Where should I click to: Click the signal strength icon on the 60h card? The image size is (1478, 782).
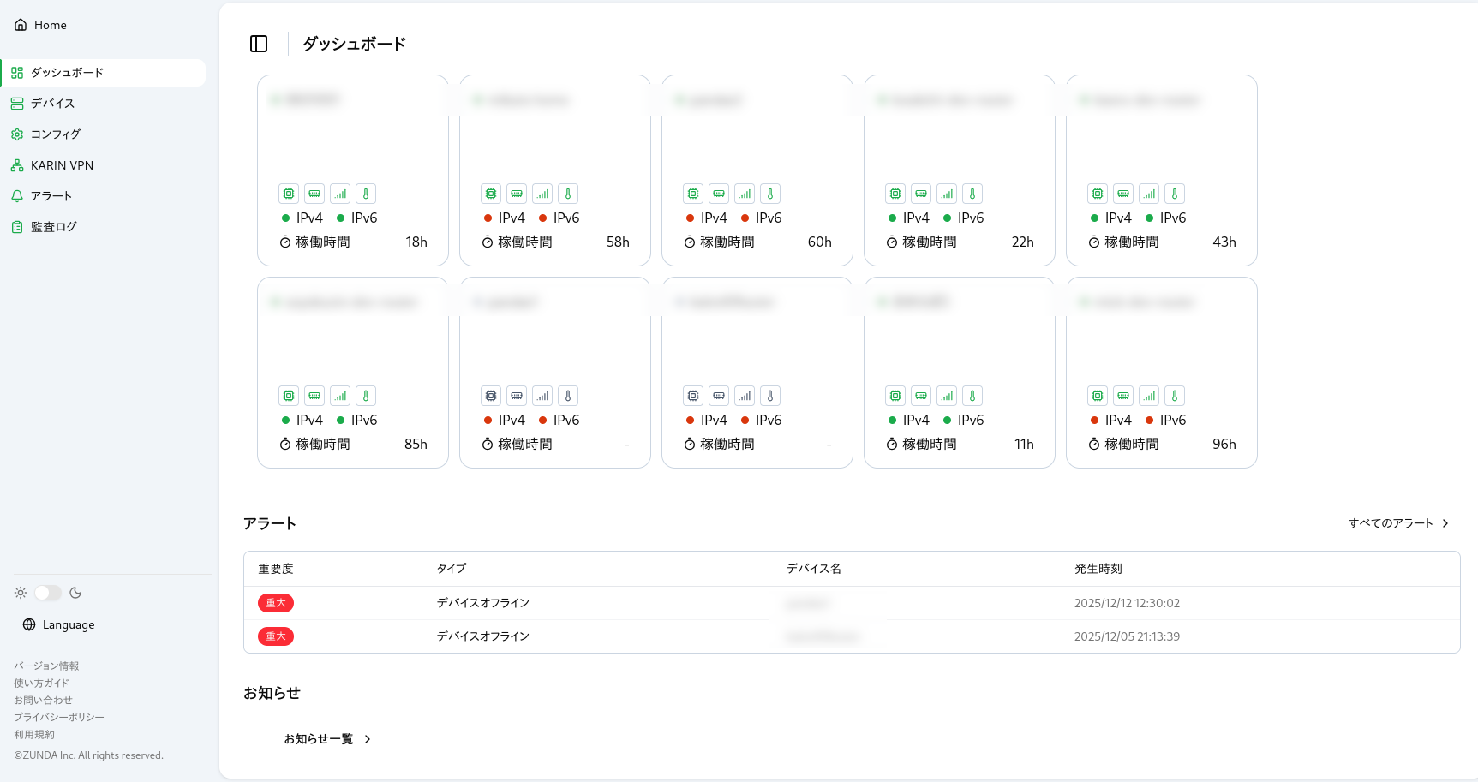744,194
